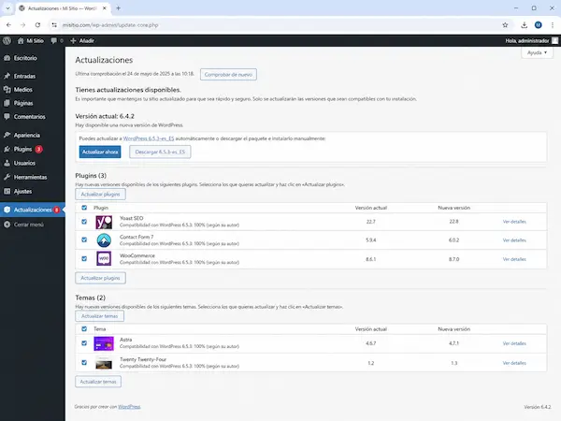Screen dimensions: 561x421
Task: Open browser downloads icon
Action: point(524,25)
